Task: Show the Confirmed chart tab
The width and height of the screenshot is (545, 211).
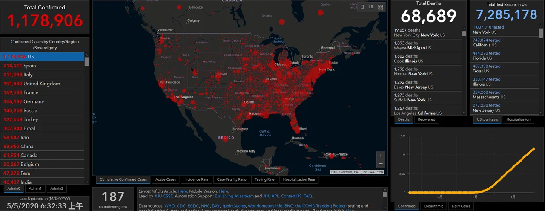Action: pos(407,206)
